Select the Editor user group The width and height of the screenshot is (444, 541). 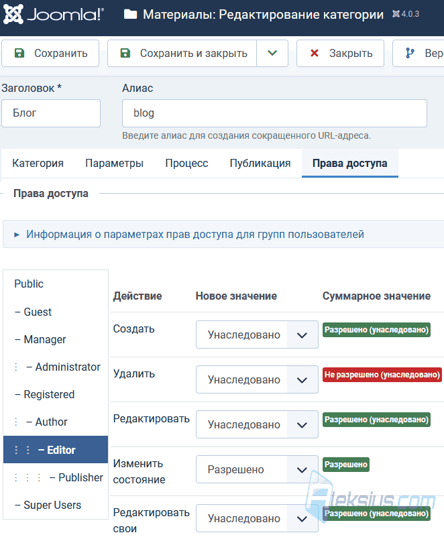click(56, 450)
